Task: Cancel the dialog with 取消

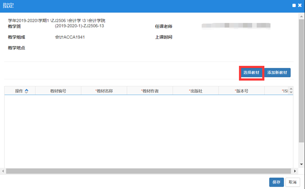Action: pos(291,182)
